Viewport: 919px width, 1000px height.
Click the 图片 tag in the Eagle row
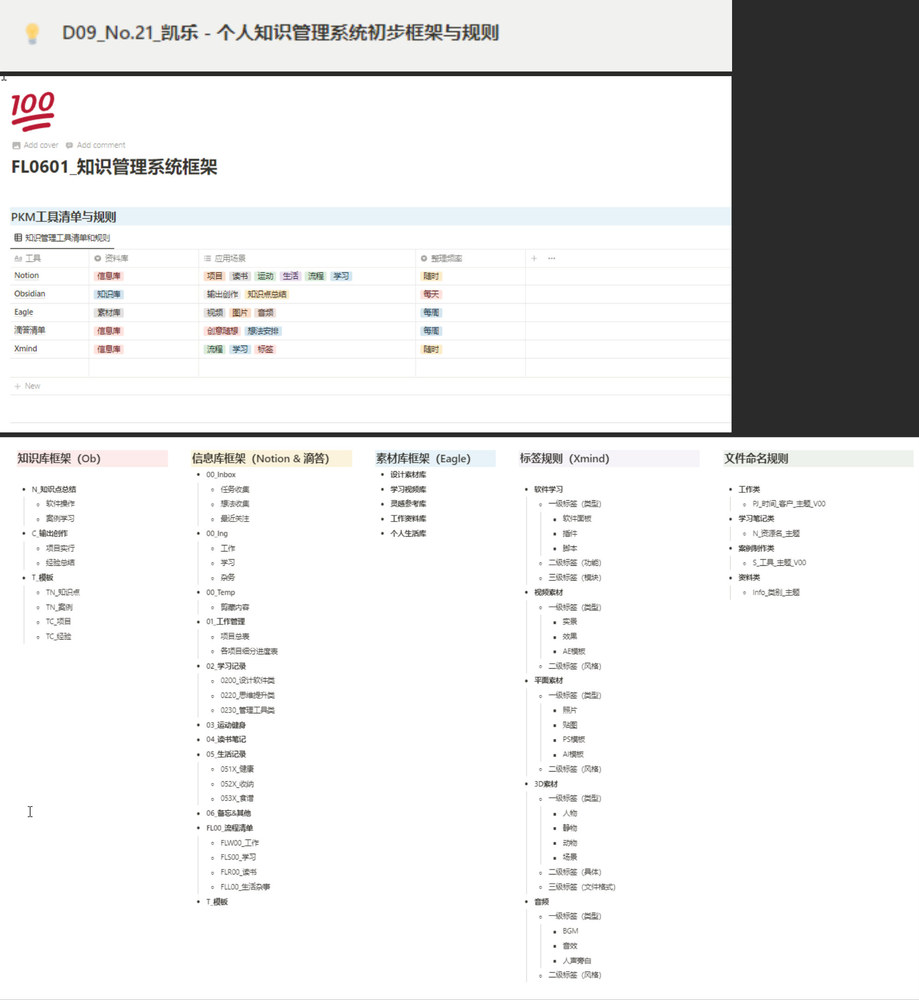click(240, 313)
